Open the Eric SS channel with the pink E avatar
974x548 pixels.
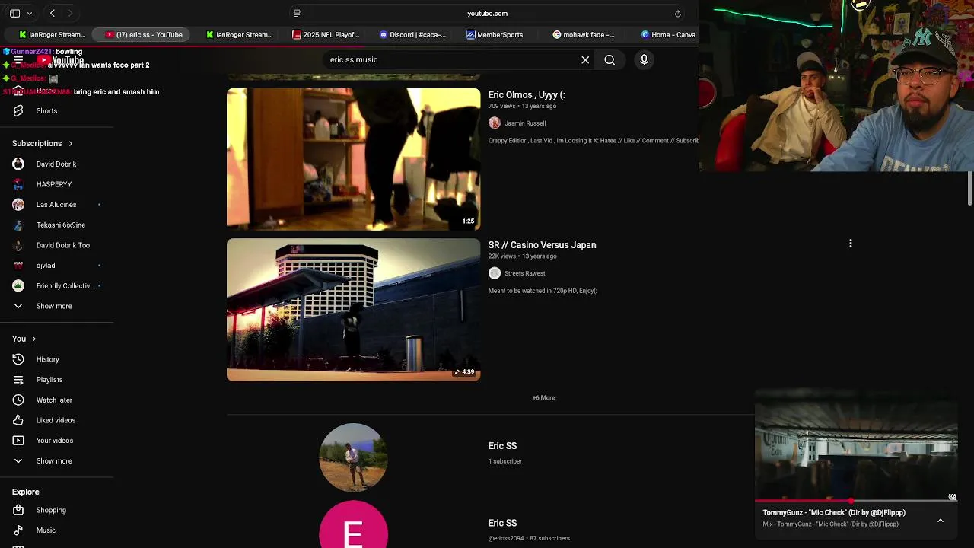click(x=353, y=525)
